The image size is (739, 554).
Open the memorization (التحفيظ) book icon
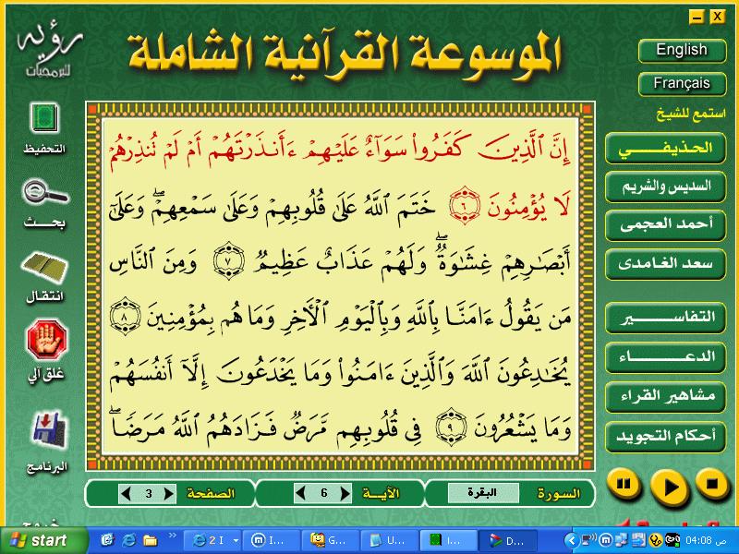44,117
